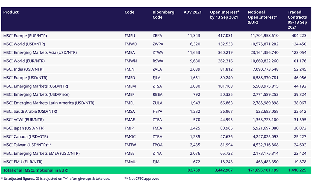
Task: Click the MSCI Taiwan (USD/NTR)** product
Action: (x=27, y=145)
